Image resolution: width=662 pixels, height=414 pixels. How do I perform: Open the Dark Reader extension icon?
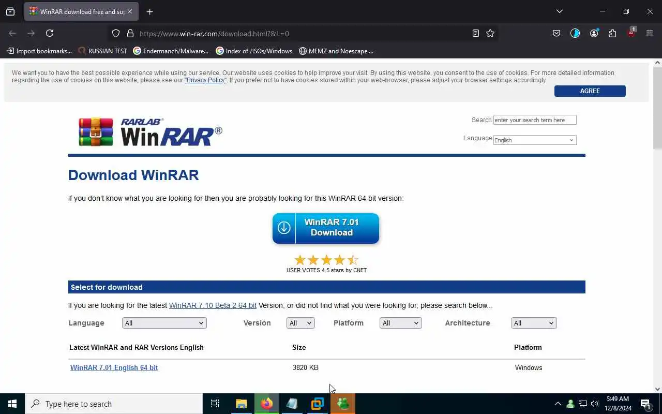coord(575,33)
